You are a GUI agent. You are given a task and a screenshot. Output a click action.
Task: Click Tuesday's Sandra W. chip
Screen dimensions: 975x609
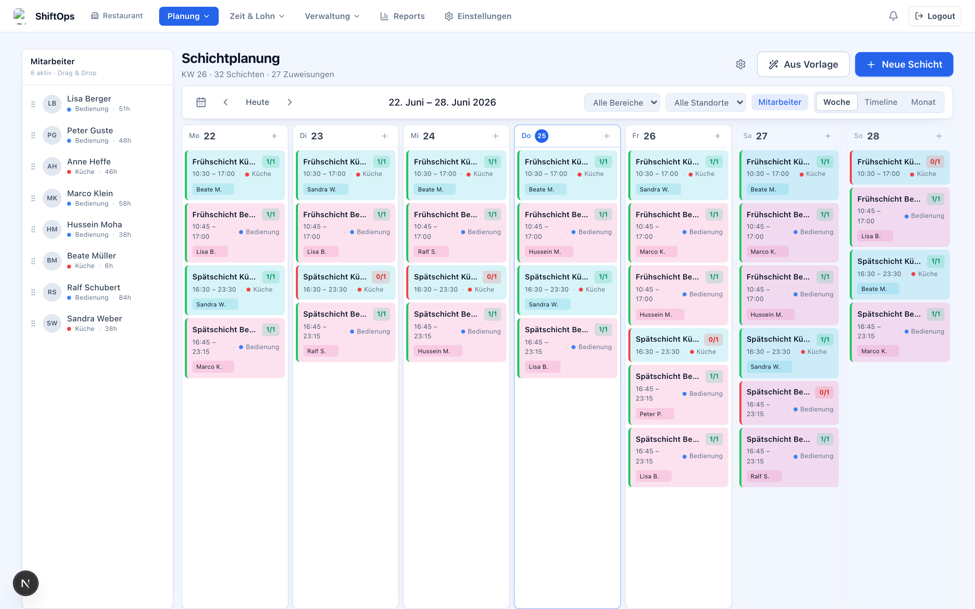pyautogui.click(x=326, y=189)
